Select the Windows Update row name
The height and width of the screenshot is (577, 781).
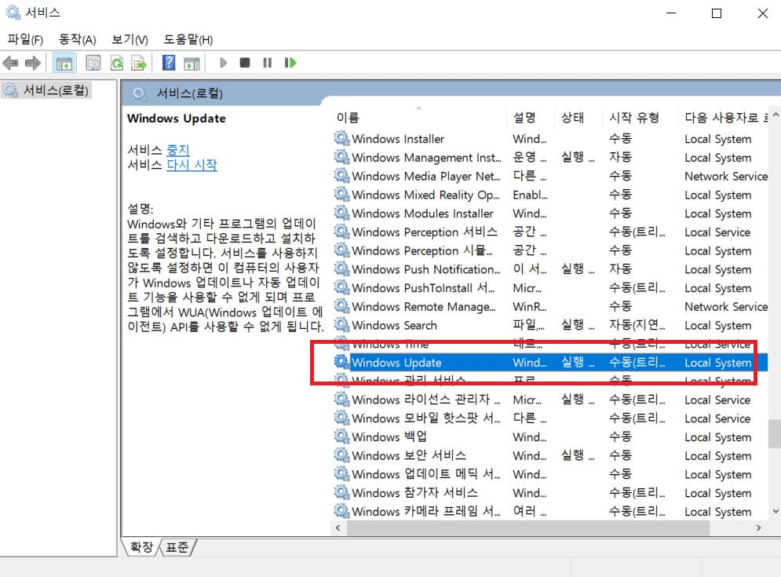396,363
